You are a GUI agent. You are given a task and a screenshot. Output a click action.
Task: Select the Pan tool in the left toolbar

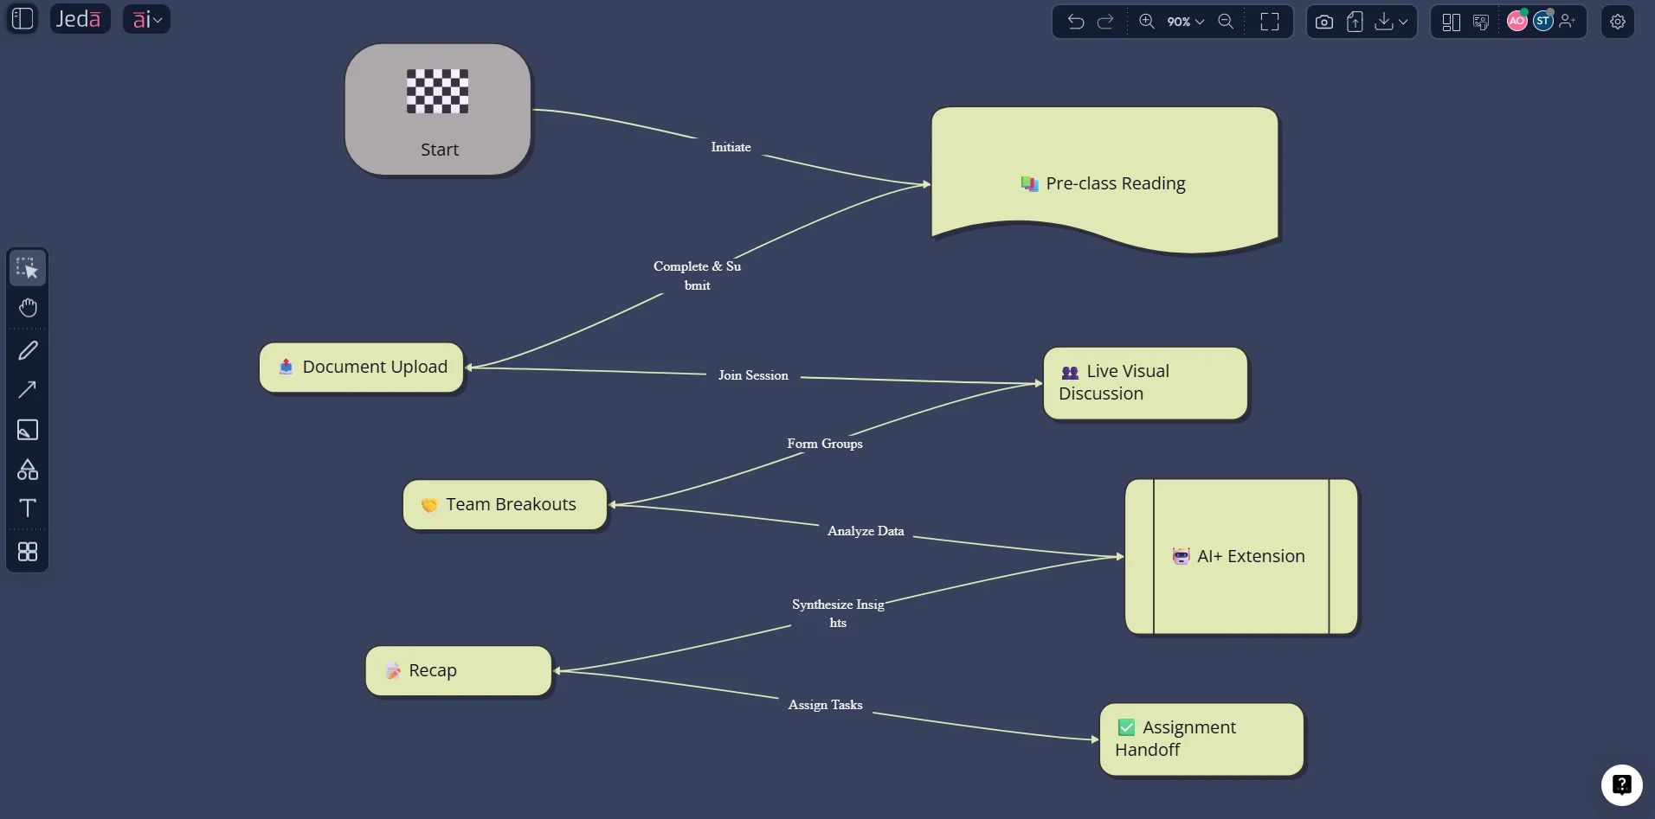[28, 307]
